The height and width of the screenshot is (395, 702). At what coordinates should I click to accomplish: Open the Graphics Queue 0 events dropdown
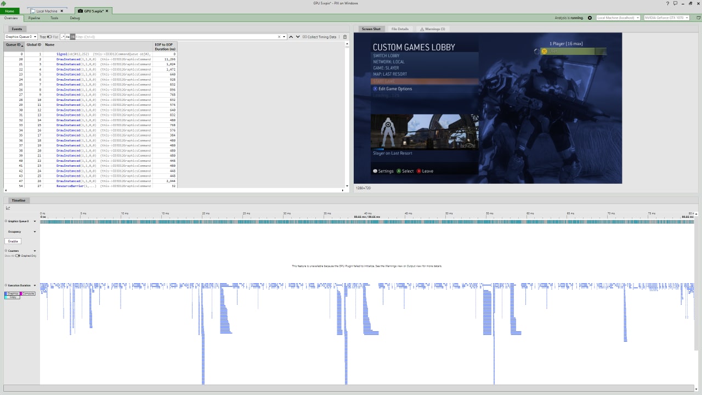coord(21,37)
